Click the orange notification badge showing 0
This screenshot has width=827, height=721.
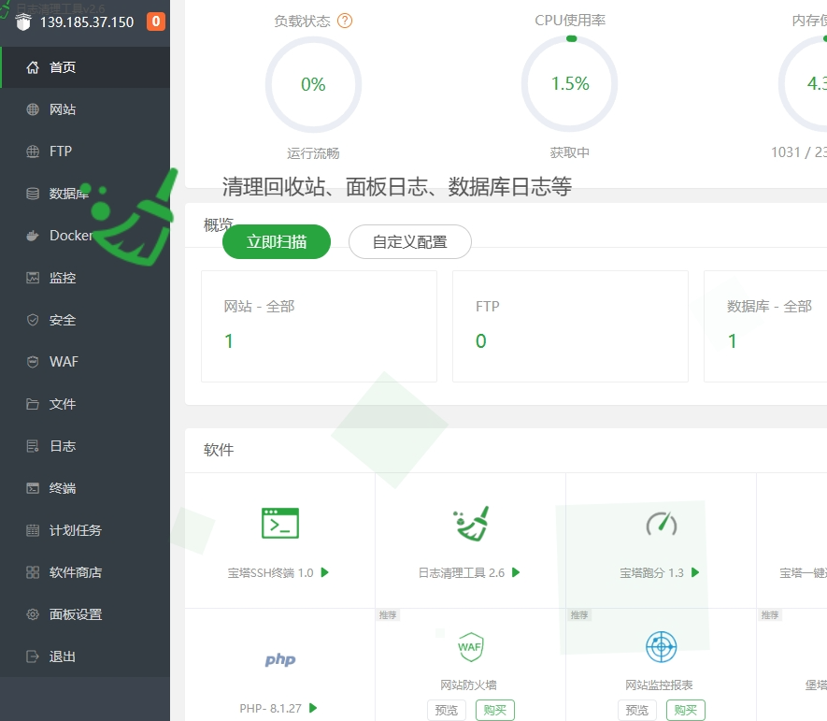tap(156, 22)
